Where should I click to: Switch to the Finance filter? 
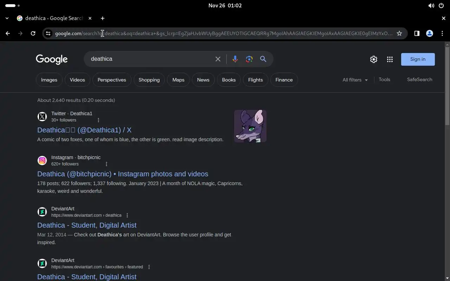[x=284, y=80]
